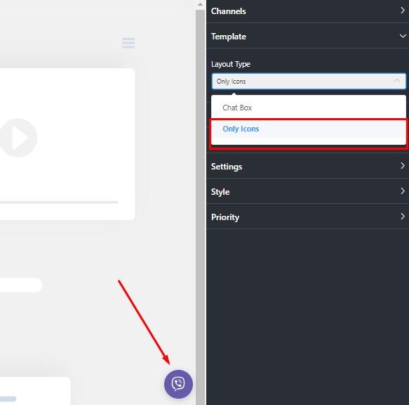
Task: Expand the Channels section
Action: pos(307,11)
